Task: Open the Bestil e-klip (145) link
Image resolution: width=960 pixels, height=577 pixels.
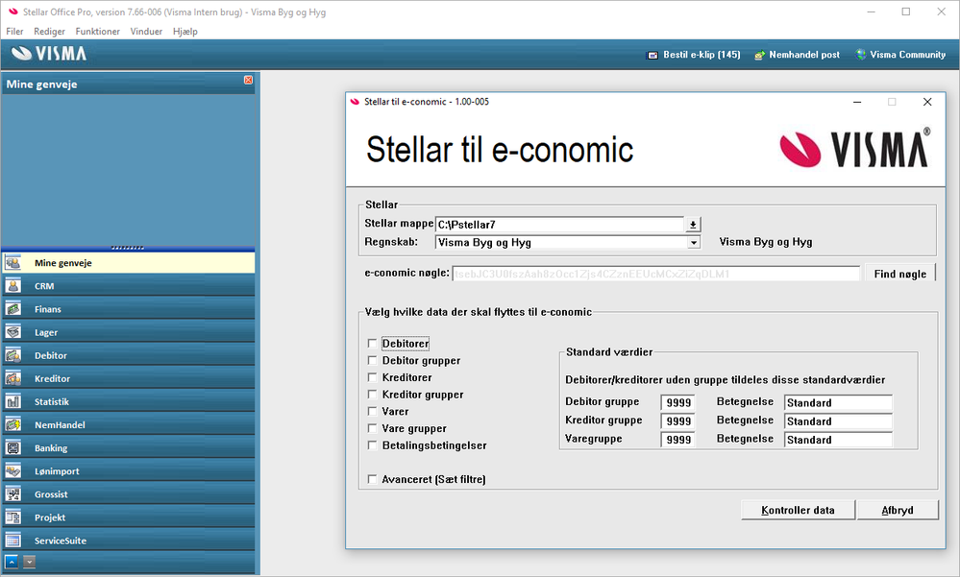Action: (702, 55)
